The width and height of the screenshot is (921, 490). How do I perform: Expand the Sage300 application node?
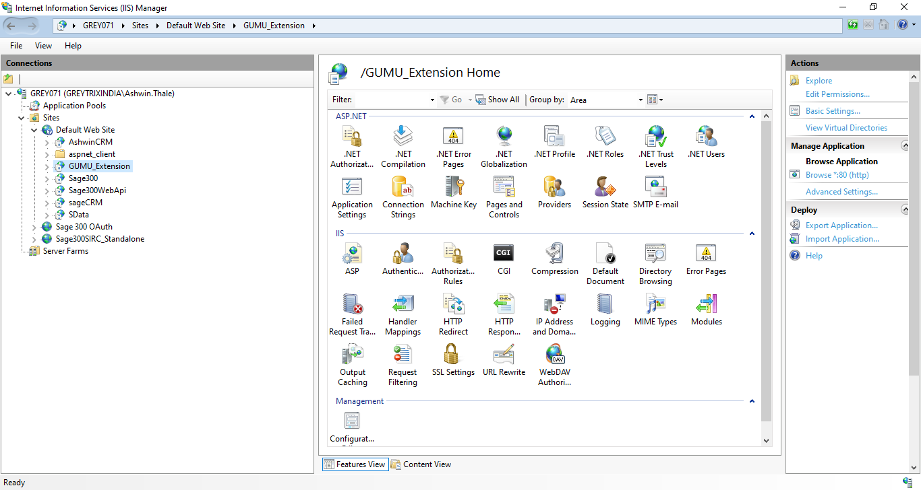(47, 178)
